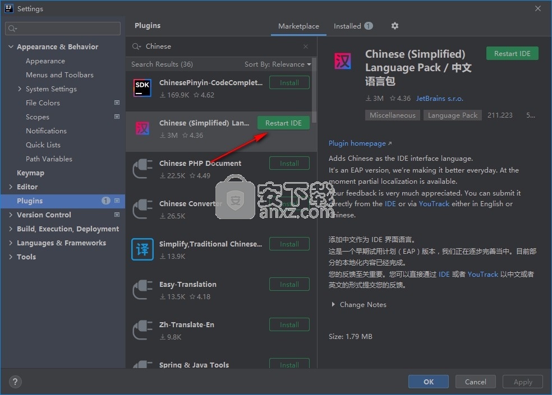This screenshot has width=552, height=395.
Task: Close the Settings dialog window
Action: pos(537,8)
